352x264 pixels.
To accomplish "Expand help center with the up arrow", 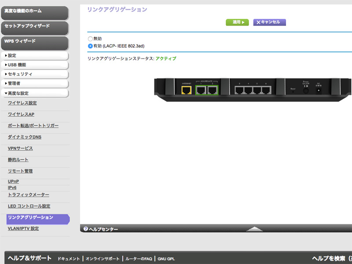I will click(x=254, y=229).
